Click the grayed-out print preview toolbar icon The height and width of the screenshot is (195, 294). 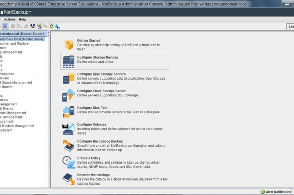(x=19, y=26)
